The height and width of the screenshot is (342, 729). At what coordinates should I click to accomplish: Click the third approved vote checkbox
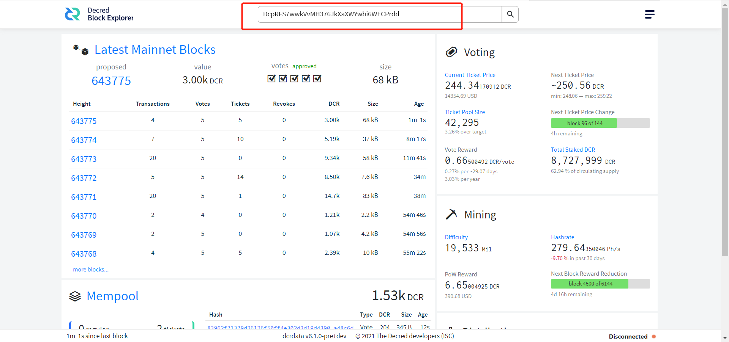pyautogui.click(x=294, y=78)
